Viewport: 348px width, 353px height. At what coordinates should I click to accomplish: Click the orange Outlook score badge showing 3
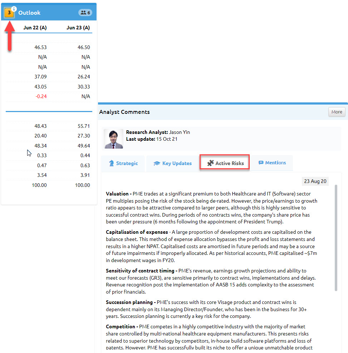click(9, 13)
